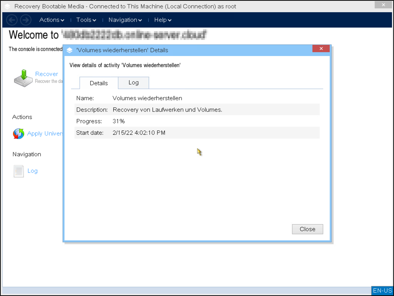The width and height of the screenshot is (394, 296).
Task: Click the back navigation arrow
Action: point(12,20)
